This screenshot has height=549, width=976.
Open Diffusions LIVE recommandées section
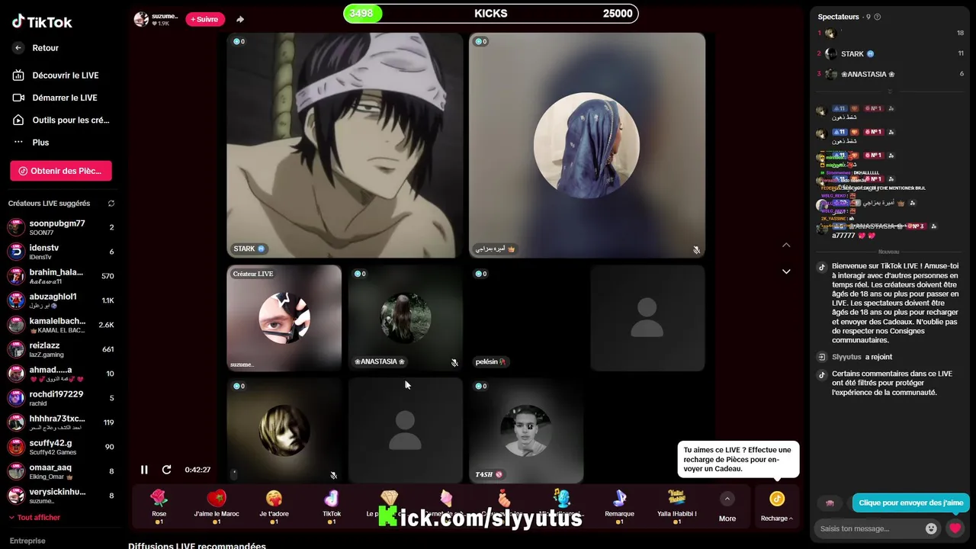pos(197,546)
